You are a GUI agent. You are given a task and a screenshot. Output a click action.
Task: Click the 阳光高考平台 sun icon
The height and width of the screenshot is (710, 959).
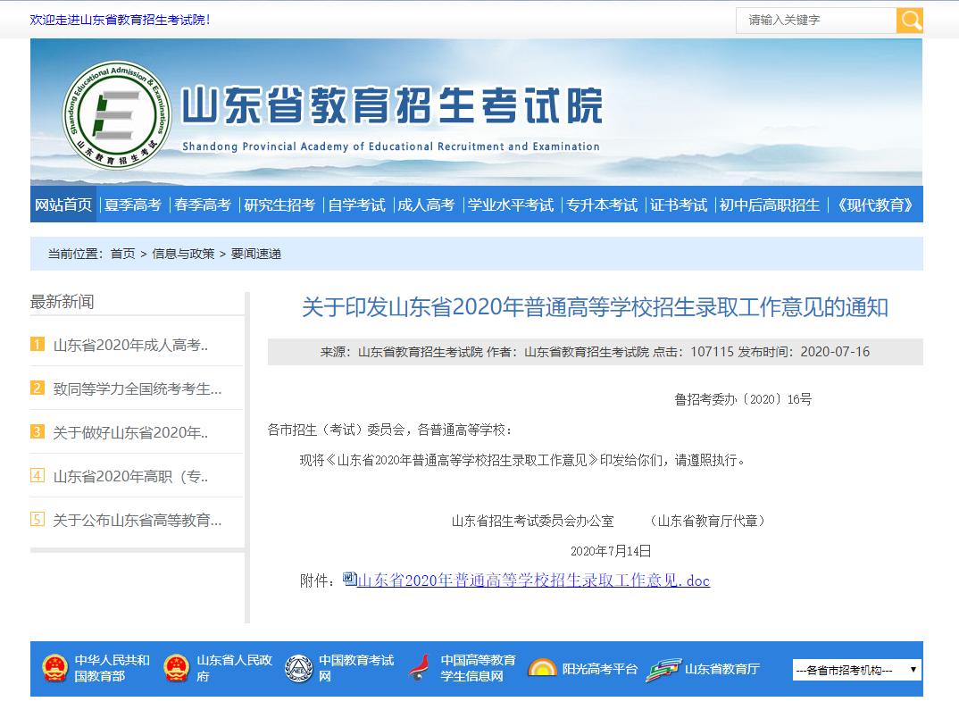click(x=542, y=669)
